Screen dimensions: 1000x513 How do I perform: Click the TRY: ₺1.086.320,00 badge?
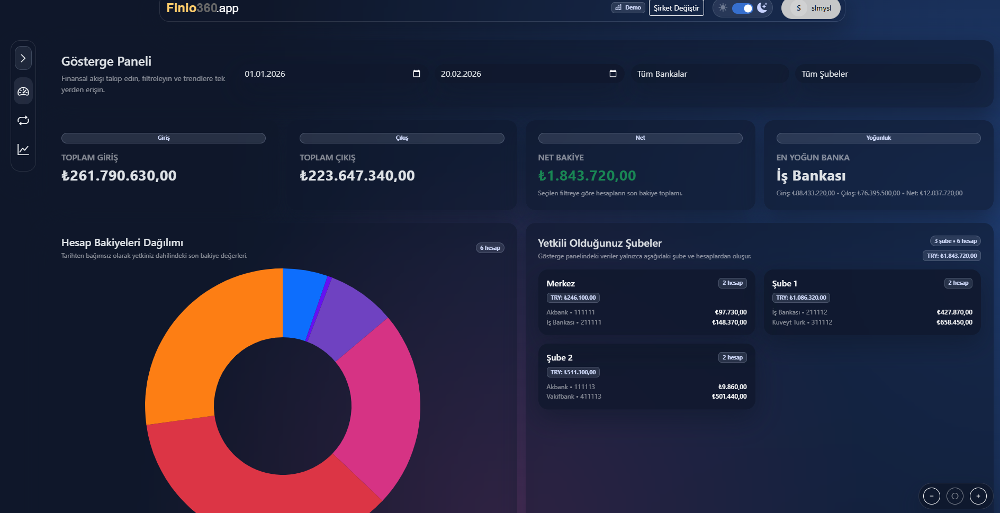(801, 298)
